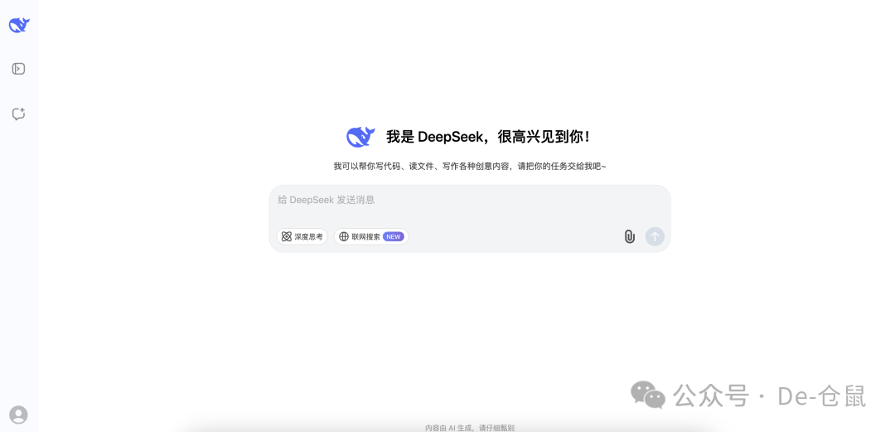The height and width of the screenshot is (432, 895).
Task: Start a new chat from sidebar icon
Action: click(x=18, y=114)
